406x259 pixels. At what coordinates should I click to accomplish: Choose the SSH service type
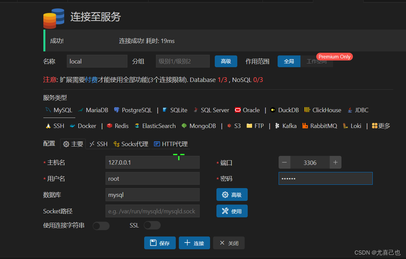(55, 126)
